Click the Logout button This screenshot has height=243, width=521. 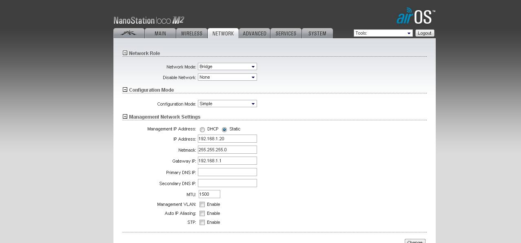424,33
